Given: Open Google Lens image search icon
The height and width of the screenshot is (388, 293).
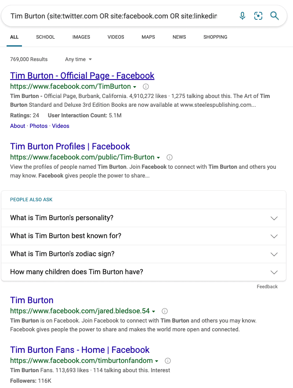Looking at the screenshot, I should point(258,15).
